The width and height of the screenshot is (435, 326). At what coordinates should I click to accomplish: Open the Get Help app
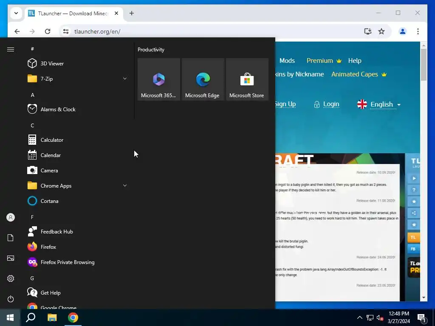tap(77, 293)
